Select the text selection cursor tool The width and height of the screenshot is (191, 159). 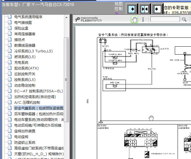pos(143,19)
